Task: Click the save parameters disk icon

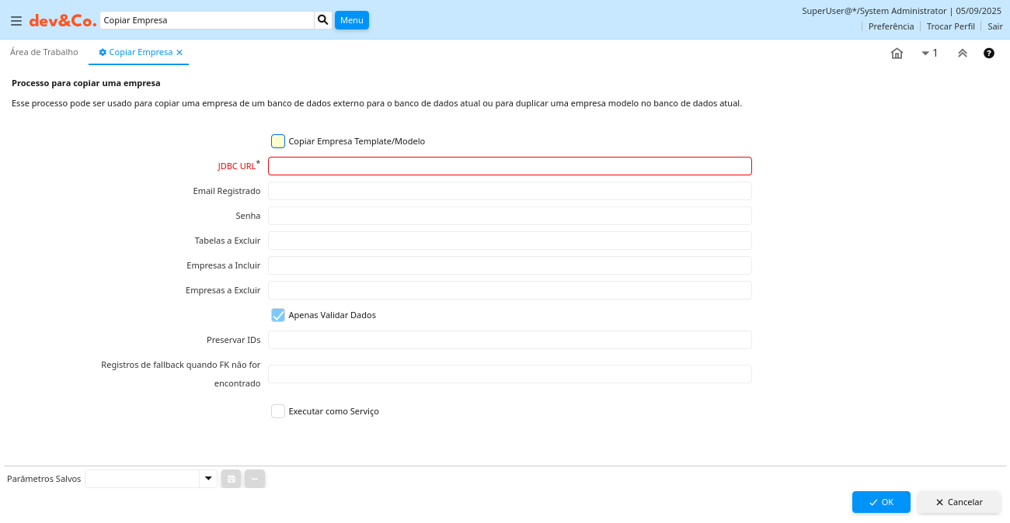Action: [231, 479]
